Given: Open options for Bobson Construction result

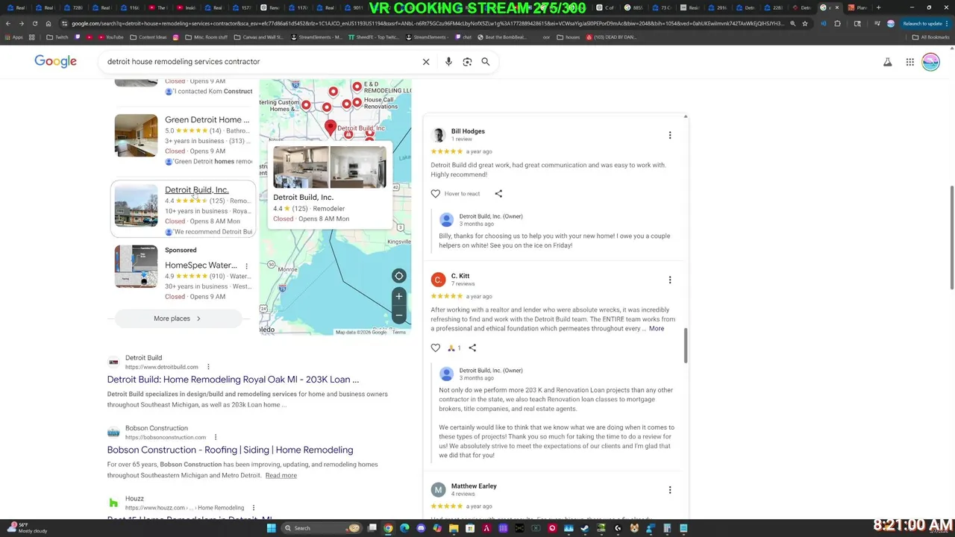Looking at the screenshot, I should [216, 437].
